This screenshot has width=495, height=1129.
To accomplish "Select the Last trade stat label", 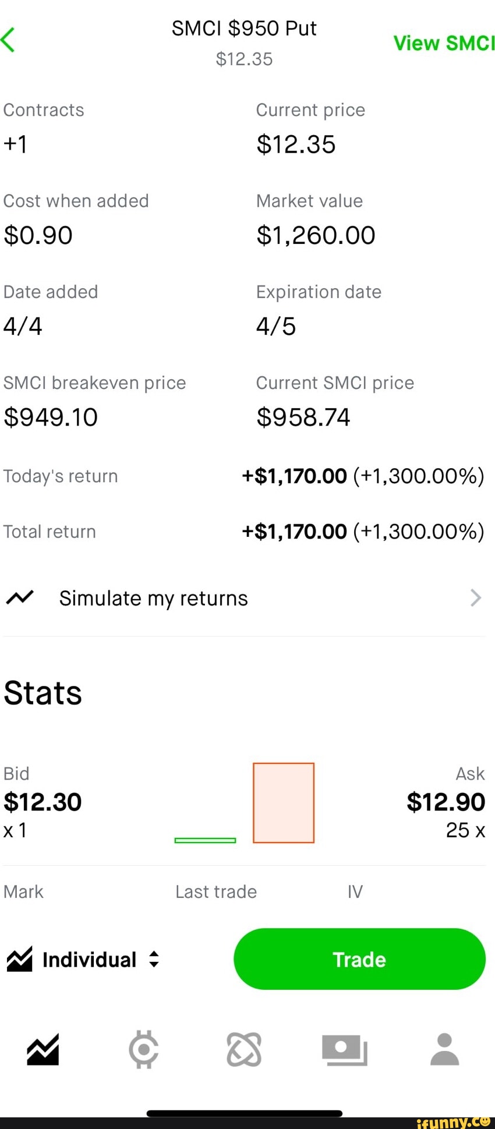I will tap(216, 891).
